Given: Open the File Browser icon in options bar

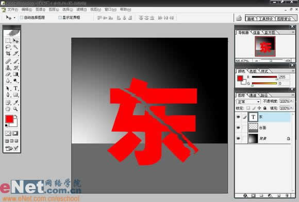Looking at the screenshot, I should (239, 18).
